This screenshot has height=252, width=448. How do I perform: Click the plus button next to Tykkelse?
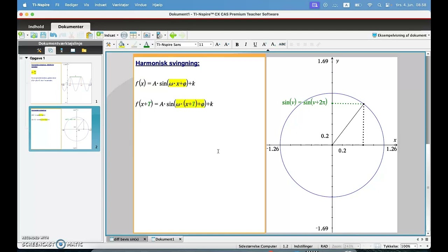(x=427, y=246)
